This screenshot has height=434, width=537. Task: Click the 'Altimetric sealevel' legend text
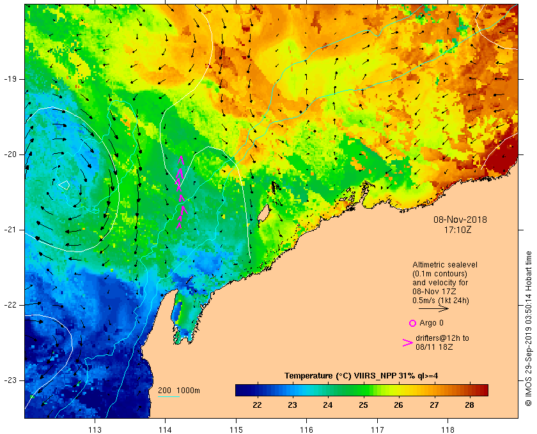[444, 265]
